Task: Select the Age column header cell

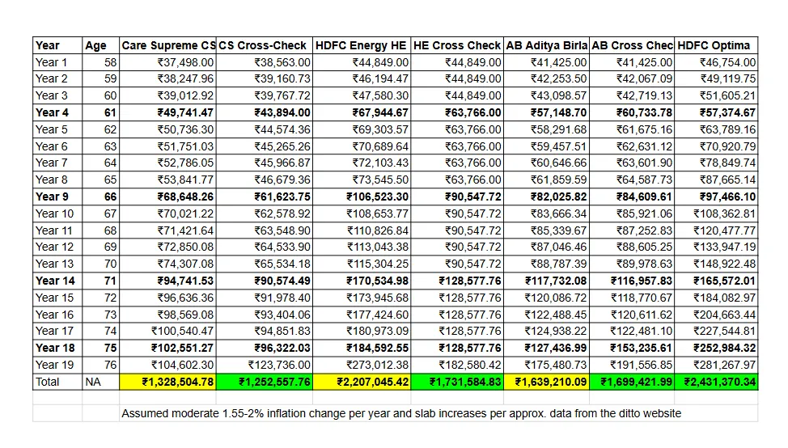Action: pos(100,45)
